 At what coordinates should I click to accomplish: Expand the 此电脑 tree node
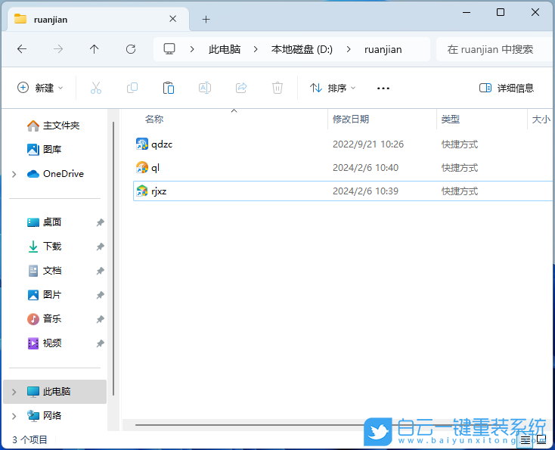[x=14, y=392]
